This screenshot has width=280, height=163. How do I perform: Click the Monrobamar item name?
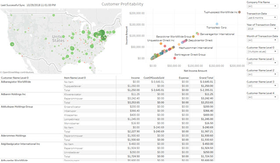click(71, 123)
